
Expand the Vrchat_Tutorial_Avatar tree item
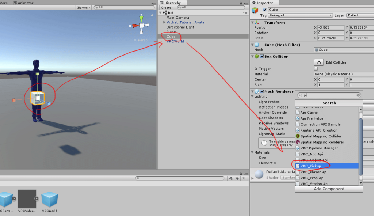[164, 22]
